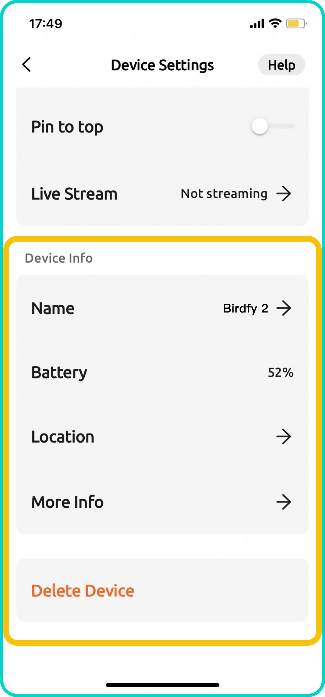
Task: Click the Pin to top label
Action: (67, 127)
